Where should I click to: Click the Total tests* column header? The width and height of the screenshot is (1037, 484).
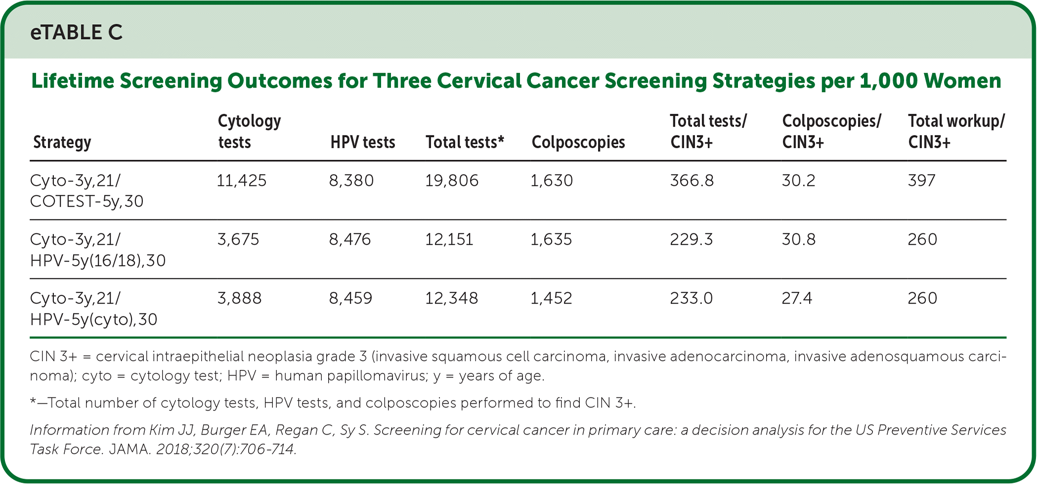click(x=465, y=142)
